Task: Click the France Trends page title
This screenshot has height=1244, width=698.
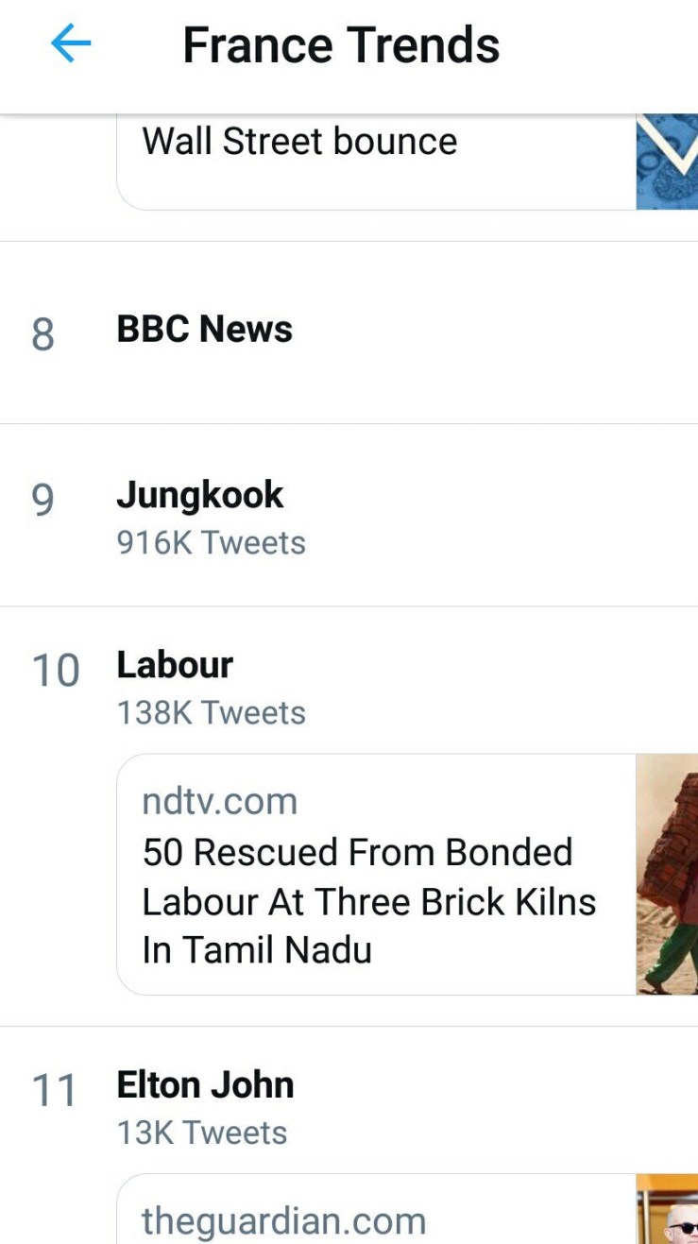Action: (341, 45)
